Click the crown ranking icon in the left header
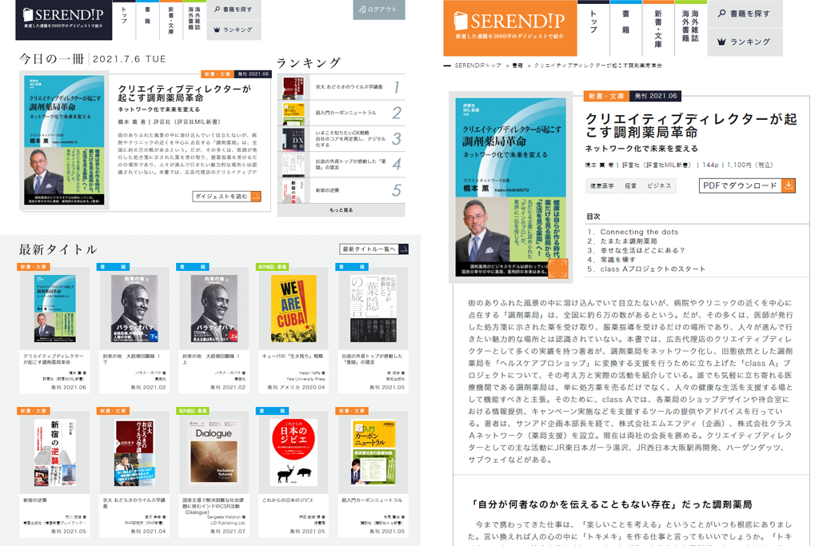The height and width of the screenshot is (546, 819). (x=217, y=30)
